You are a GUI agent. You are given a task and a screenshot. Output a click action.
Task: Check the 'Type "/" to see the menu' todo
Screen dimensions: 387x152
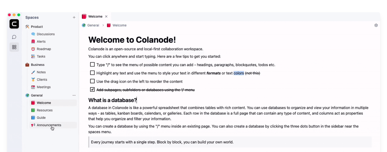92,65
